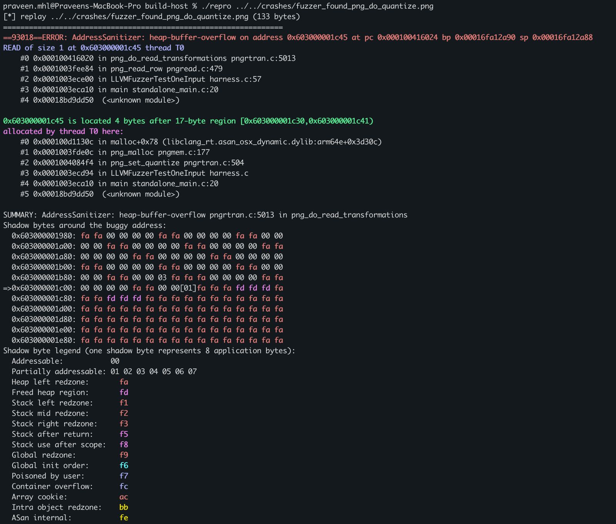Viewport: 616px width, 524px height.
Task: Click the 'Stack left redzone: f1' legend entry
Action: click(70, 402)
